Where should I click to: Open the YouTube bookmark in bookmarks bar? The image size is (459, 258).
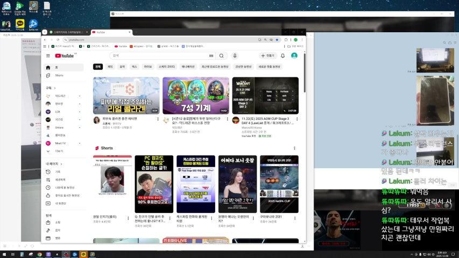121,47
